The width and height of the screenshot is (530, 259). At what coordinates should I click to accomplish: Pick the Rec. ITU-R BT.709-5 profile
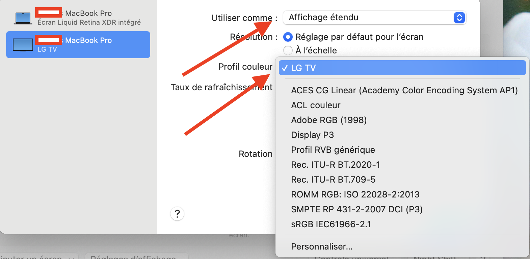[333, 180]
